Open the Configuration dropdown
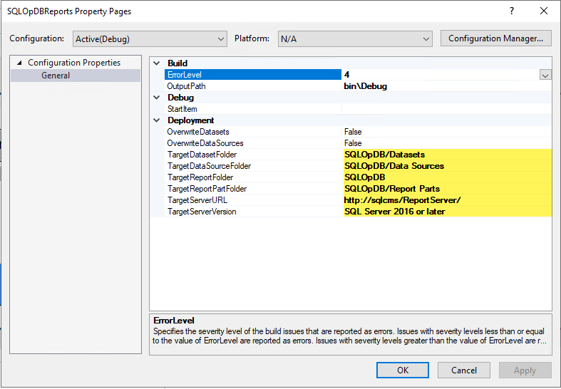Image resolution: width=561 pixels, height=389 pixels. coord(150,38)
